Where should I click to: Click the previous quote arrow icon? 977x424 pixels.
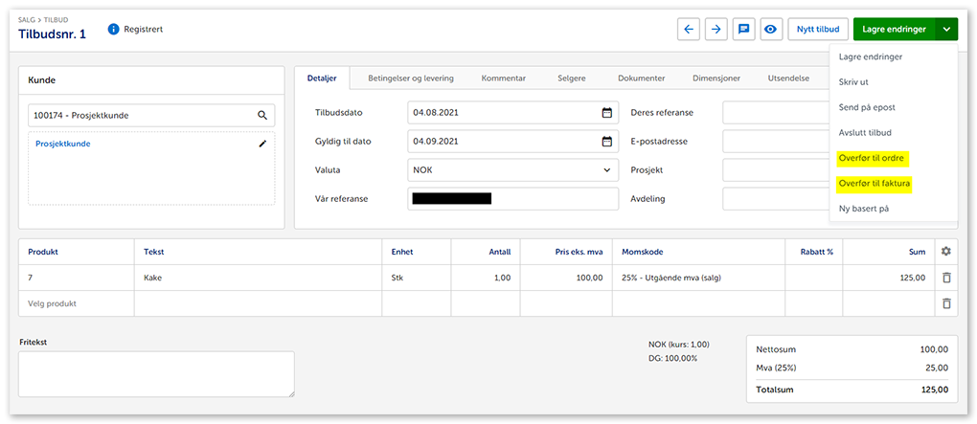(x=688, y=30)
